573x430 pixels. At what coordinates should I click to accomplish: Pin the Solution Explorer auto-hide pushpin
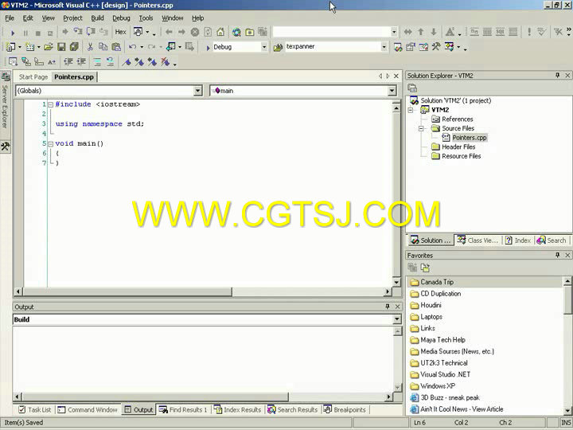tap(557, 76)
